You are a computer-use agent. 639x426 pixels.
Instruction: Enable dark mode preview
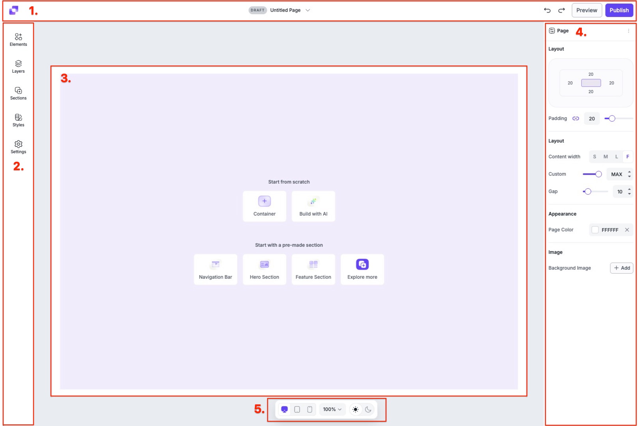[x=368, y=409]
